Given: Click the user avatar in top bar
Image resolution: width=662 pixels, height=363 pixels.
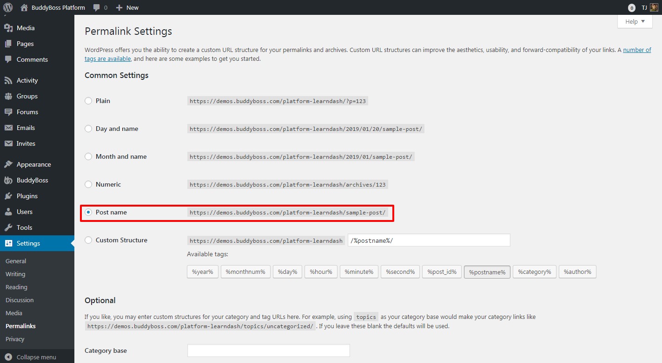Looking at the screenshot, I should (654, 7).
